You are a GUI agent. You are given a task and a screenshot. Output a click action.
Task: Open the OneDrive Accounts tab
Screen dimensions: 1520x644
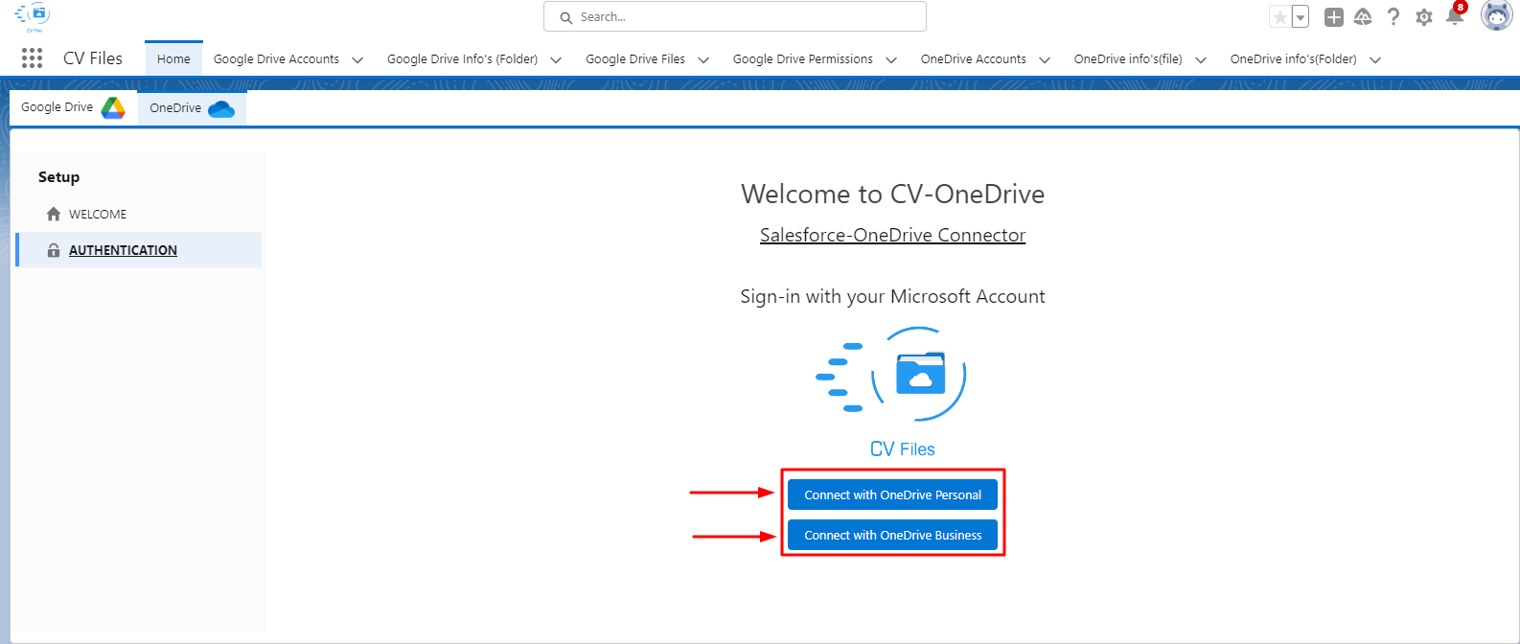974,58
